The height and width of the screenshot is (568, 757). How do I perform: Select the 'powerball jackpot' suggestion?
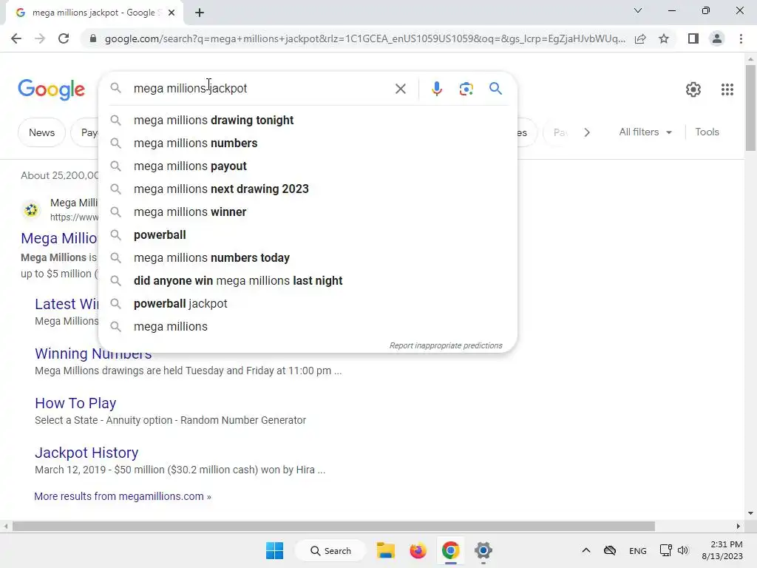308,304
